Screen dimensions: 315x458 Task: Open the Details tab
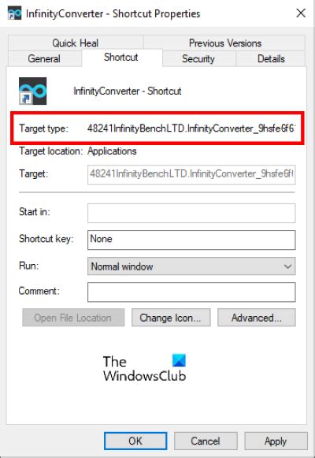coord(271,58)
